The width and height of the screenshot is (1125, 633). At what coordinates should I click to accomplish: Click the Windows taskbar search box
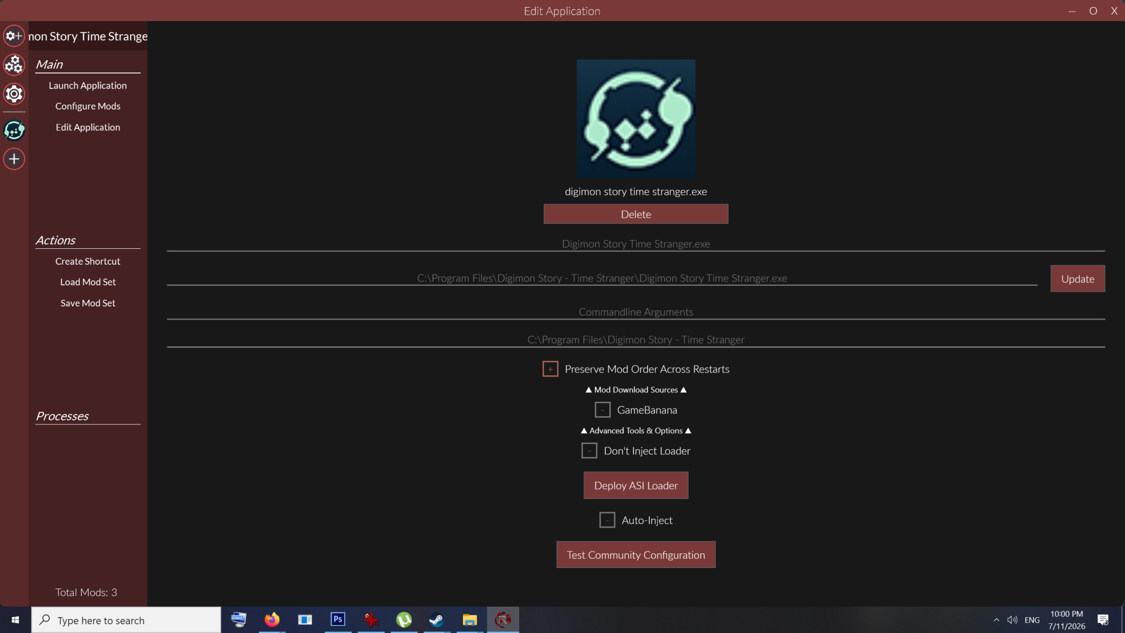tap(126, 620)
